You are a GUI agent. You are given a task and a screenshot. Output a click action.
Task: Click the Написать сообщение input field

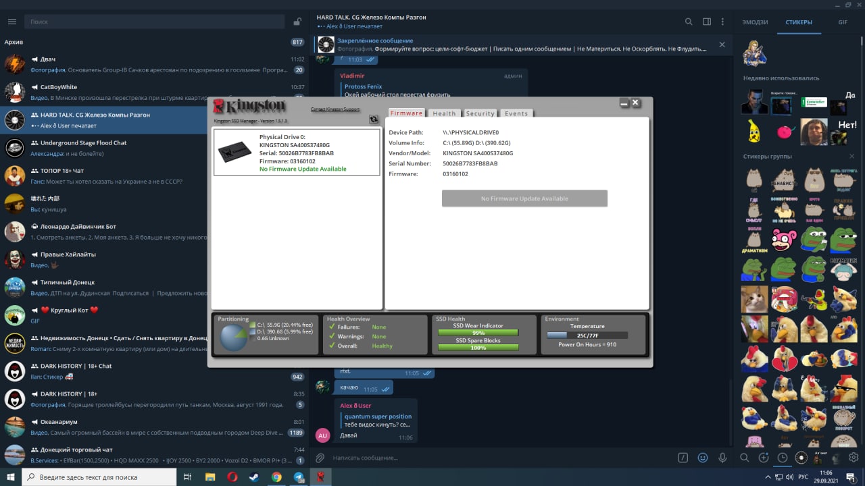(500, 458)
